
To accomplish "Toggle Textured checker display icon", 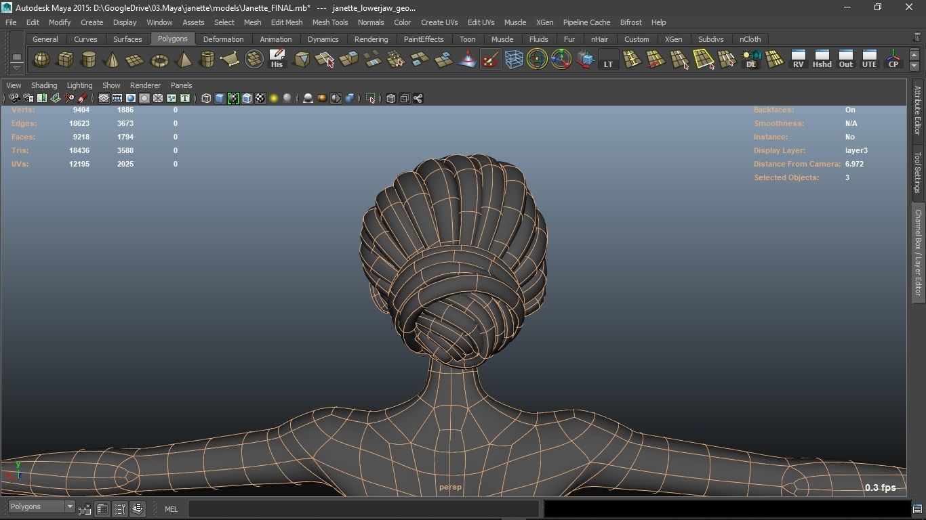I will pos(260,98).
